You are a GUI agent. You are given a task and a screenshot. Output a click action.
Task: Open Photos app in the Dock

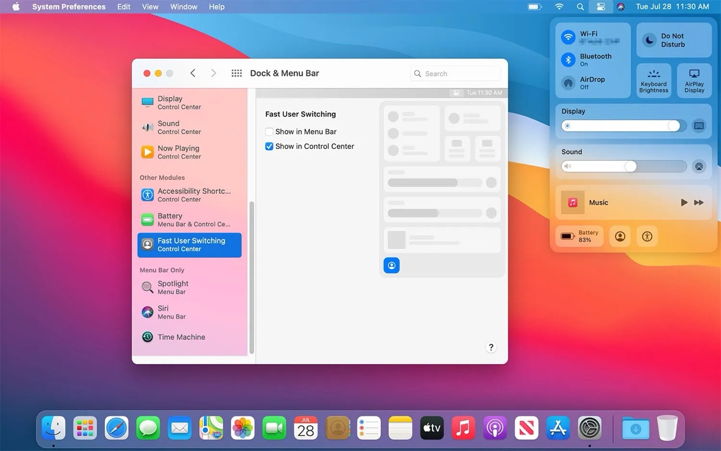[243, 428]
